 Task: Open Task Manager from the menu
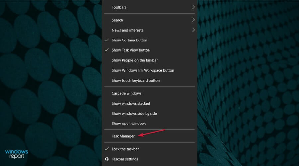click(149, 136)
